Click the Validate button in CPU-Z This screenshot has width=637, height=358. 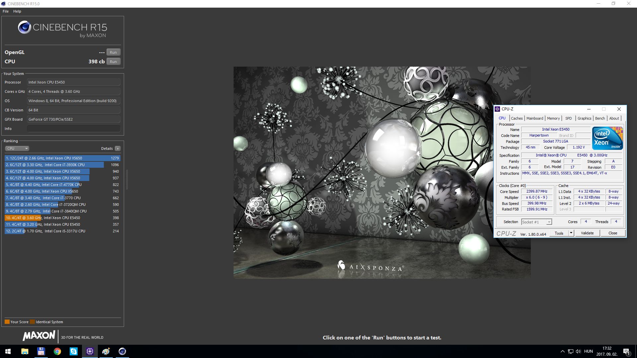(x=587, y=233)
